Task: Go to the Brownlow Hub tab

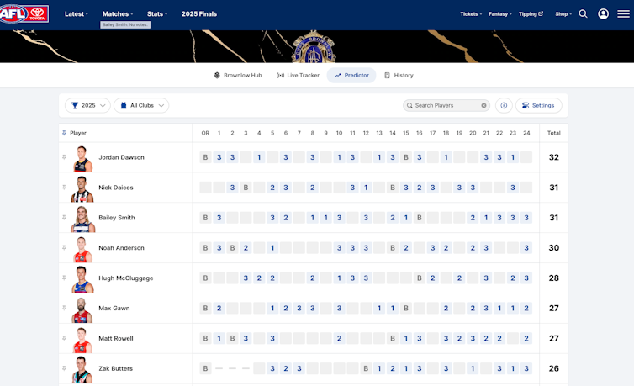Action: [x=237, y=75]
